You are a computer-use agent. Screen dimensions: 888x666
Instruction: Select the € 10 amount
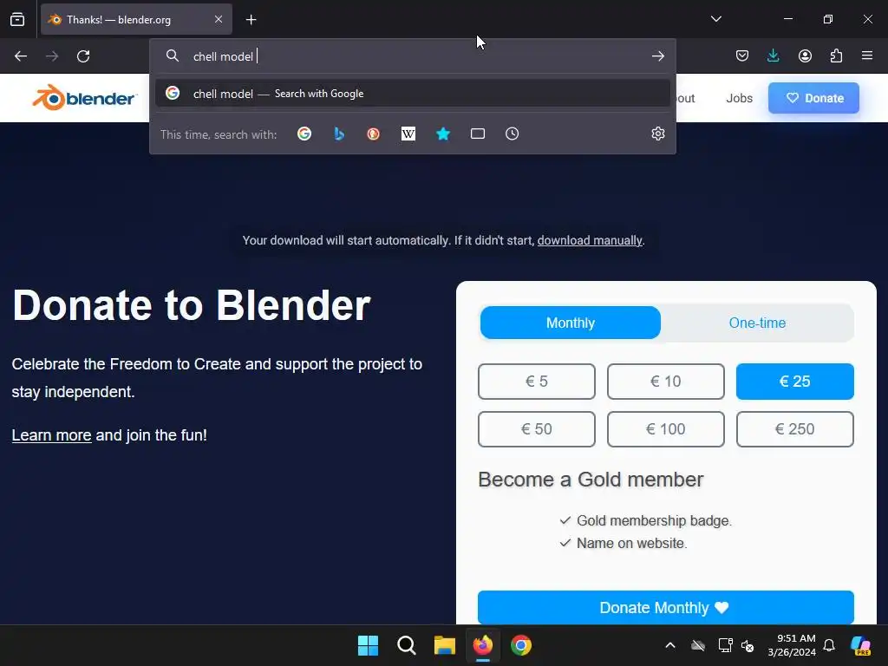point(665,382)
